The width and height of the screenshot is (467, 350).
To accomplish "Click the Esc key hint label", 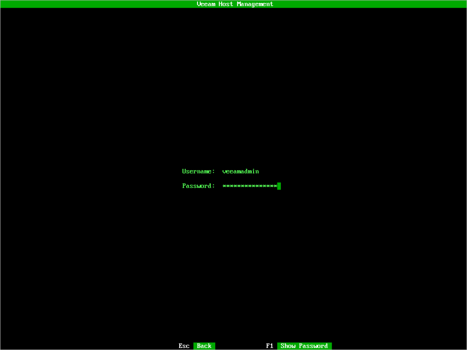I will click(184, 346).
